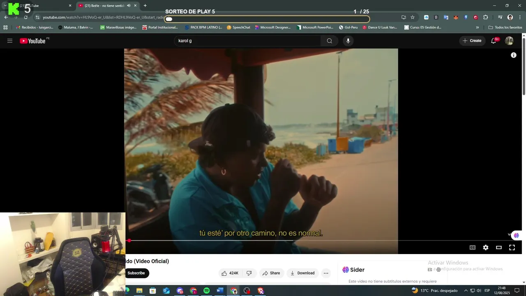526x296 pixels.
Task: Show hidden system tray icons chevron
Action: pos(466,291)
